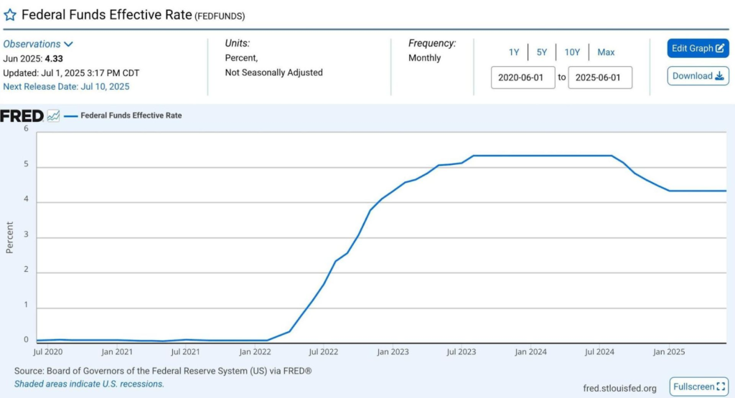Click the fred.stlouisfed.org link
Screen dimensions: 735x398
pos(619,388)
